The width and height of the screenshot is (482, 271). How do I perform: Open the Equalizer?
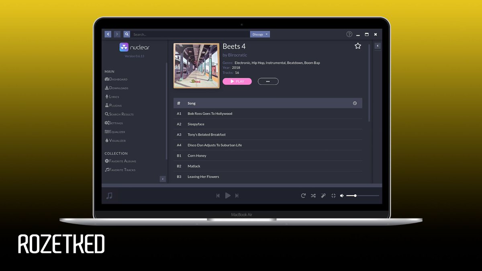116,132
